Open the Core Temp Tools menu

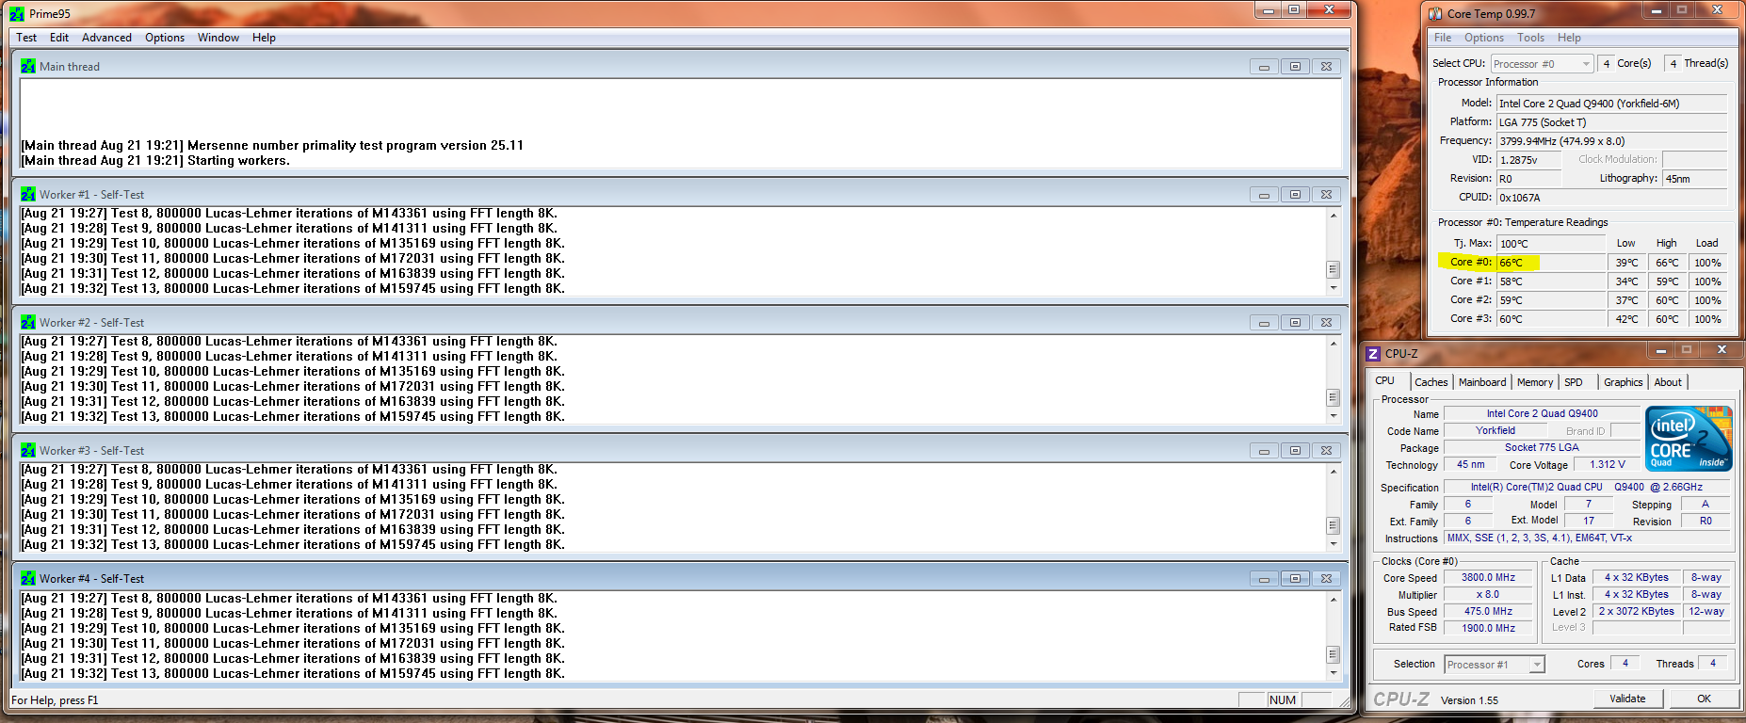1530,38
